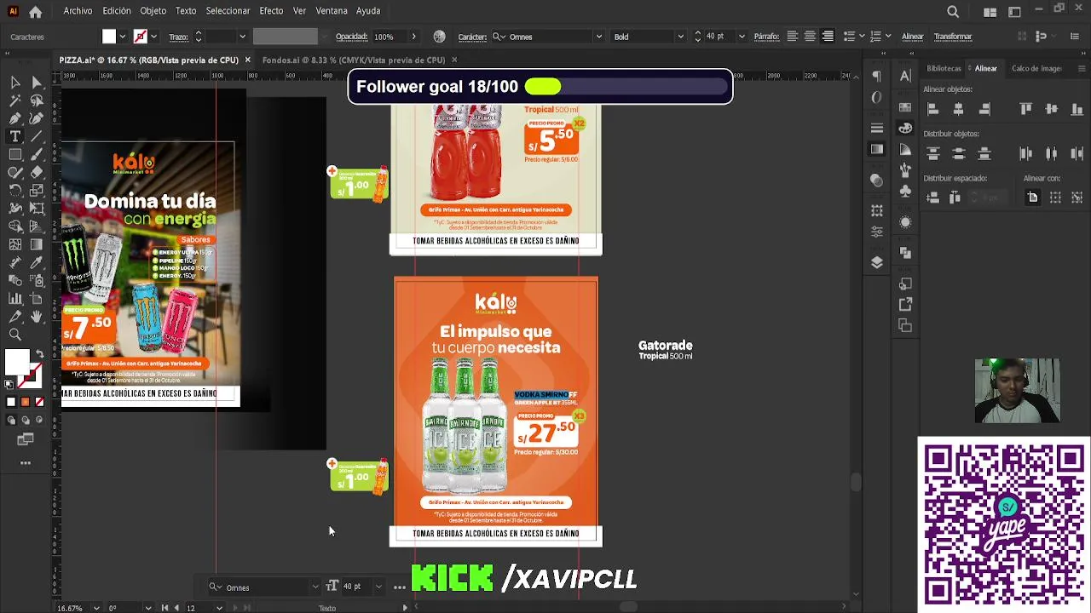This screenshot has width=1091, height=613.
Task: Select the Line Segment tool
Action: [37, 137]
